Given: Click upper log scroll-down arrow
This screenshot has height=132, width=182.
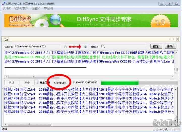Looking at the screenshot, I should [x=176, y=73].
